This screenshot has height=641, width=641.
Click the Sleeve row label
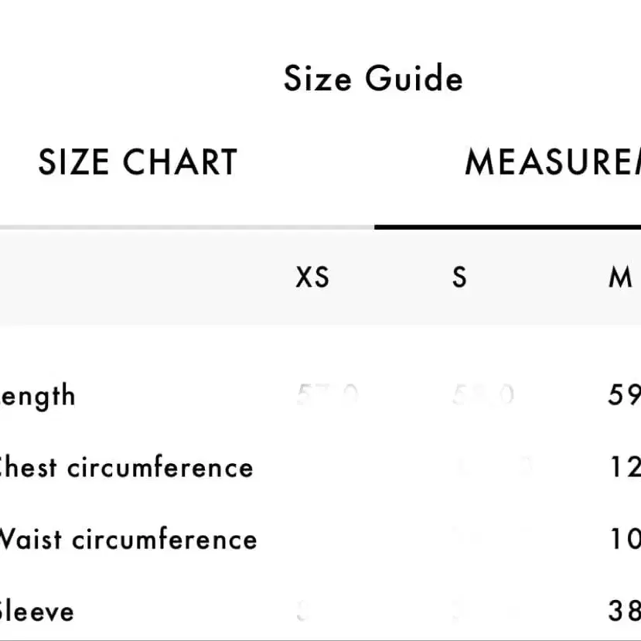(36, 611)
